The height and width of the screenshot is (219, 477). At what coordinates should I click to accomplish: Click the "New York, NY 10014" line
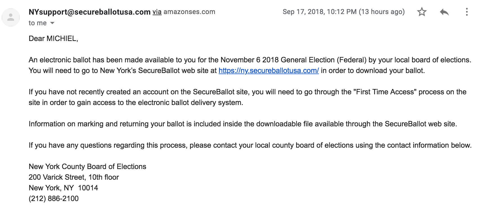tap(63, 188)
